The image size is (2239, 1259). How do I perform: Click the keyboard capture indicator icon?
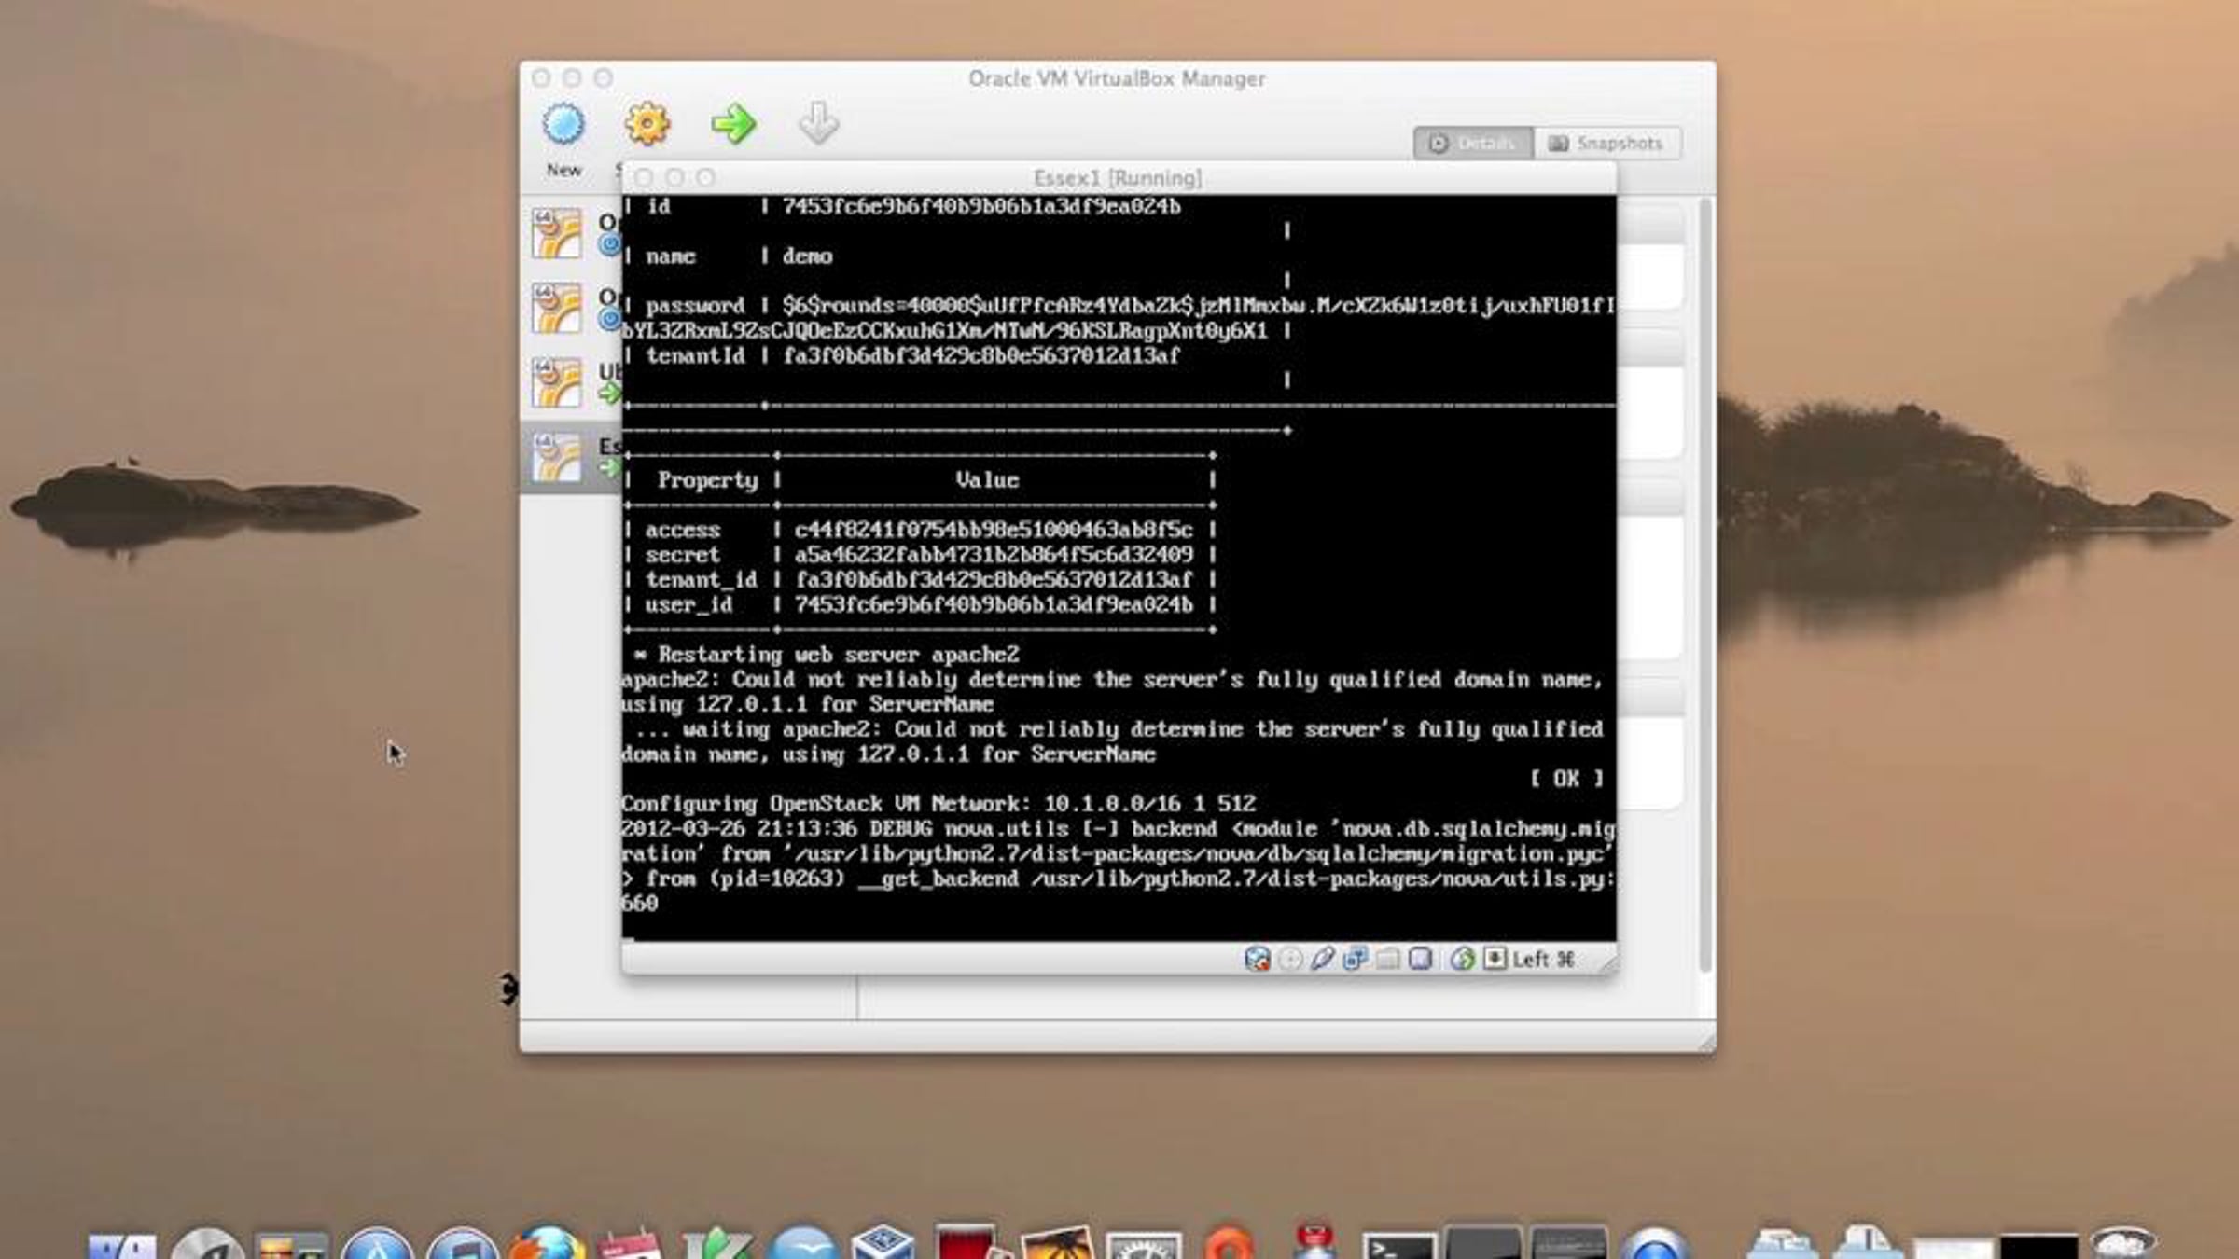tap(1495, 959)
